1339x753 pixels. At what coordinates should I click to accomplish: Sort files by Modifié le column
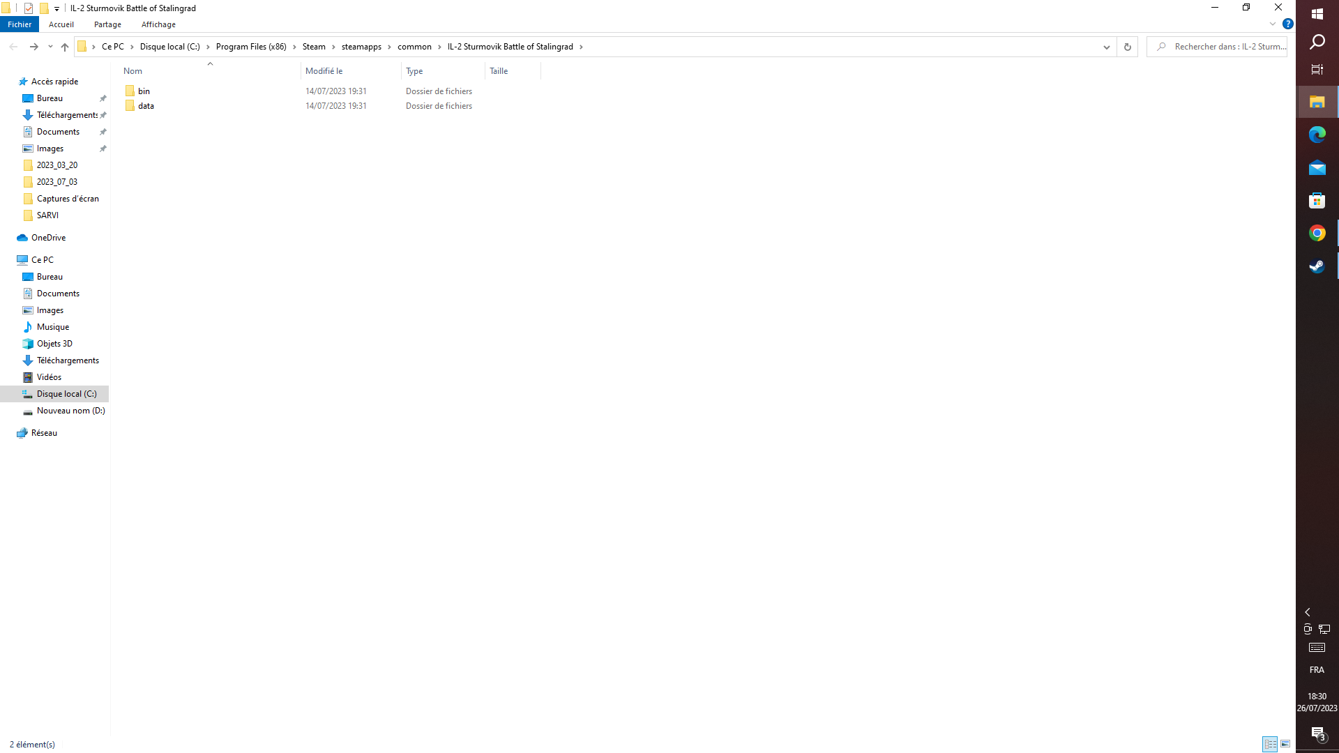click(x=351, y=71)
